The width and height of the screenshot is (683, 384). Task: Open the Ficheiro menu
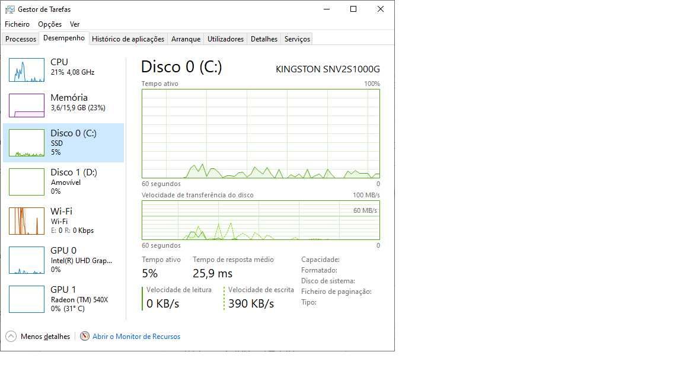17,24
